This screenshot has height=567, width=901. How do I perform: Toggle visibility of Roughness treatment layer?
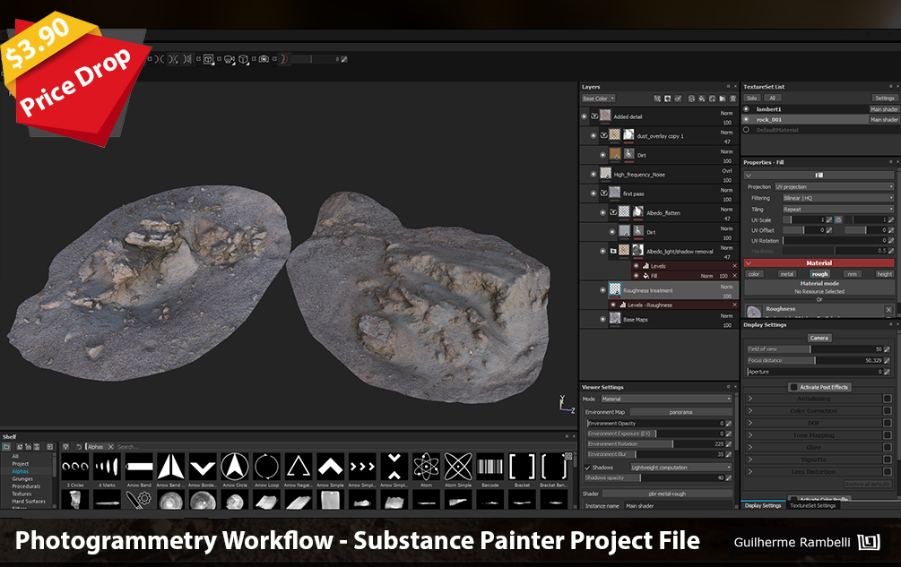[602, 290]
